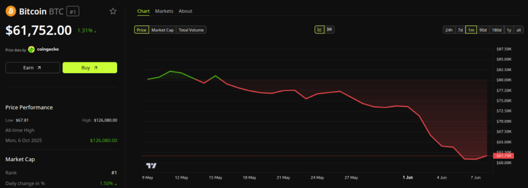Click the $61,752.00 price text
Screen dimensions: 528x188
pyautogui.click(x=39, y=30)
